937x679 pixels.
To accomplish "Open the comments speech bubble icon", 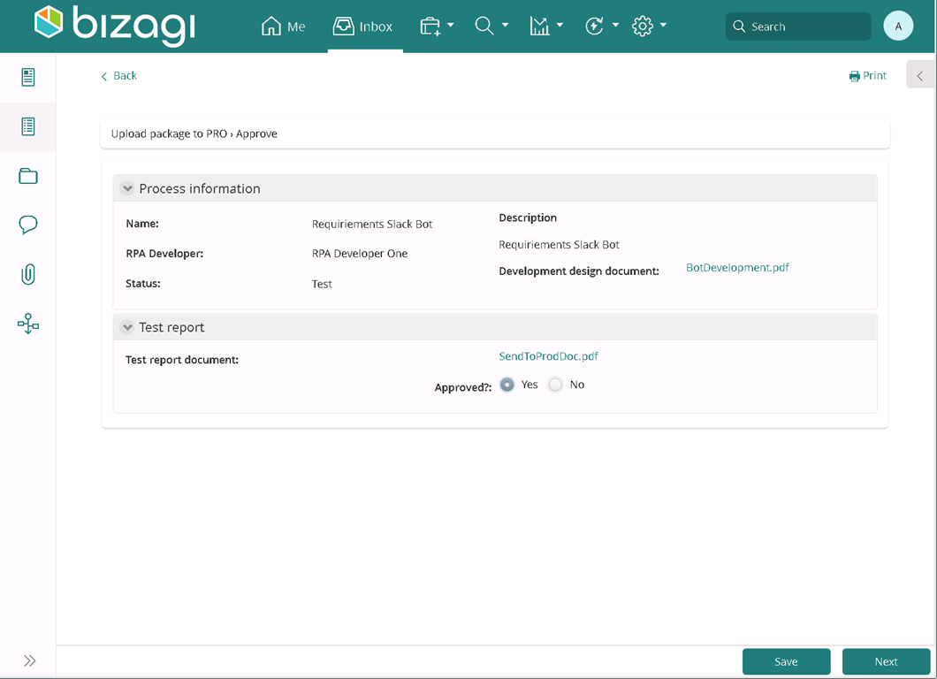I will (x=28, y=225).
